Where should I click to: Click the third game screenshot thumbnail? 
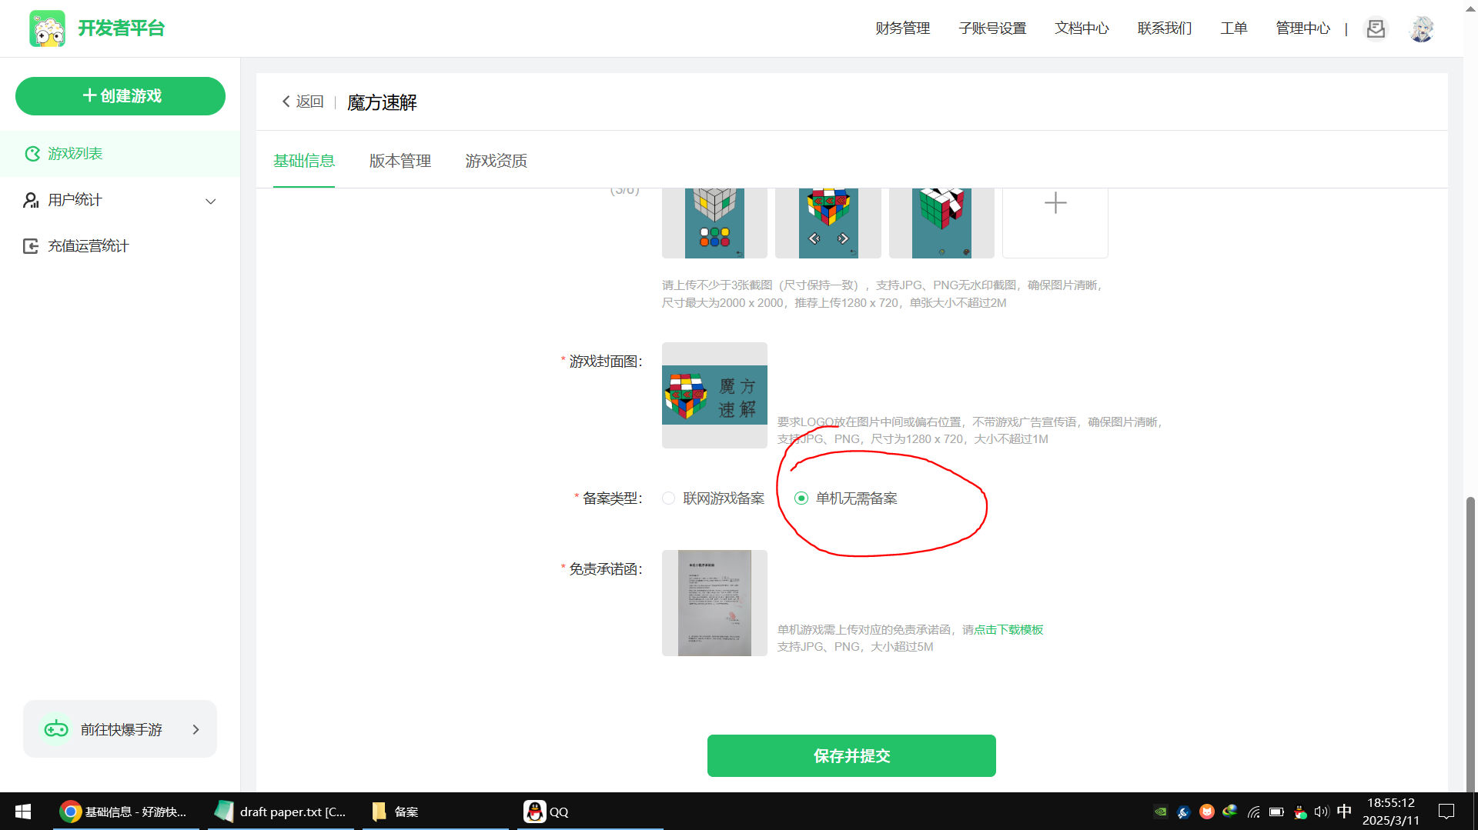[x=941, y=223]
